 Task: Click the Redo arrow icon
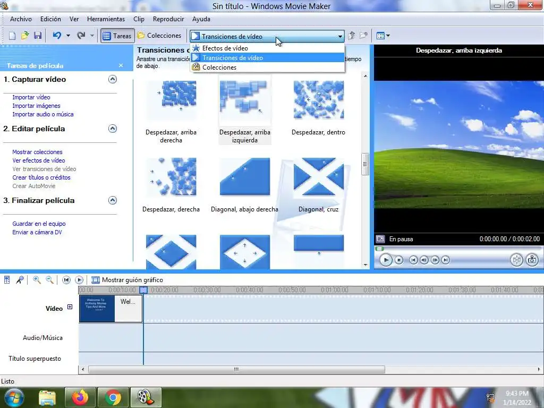coord(81,36)
